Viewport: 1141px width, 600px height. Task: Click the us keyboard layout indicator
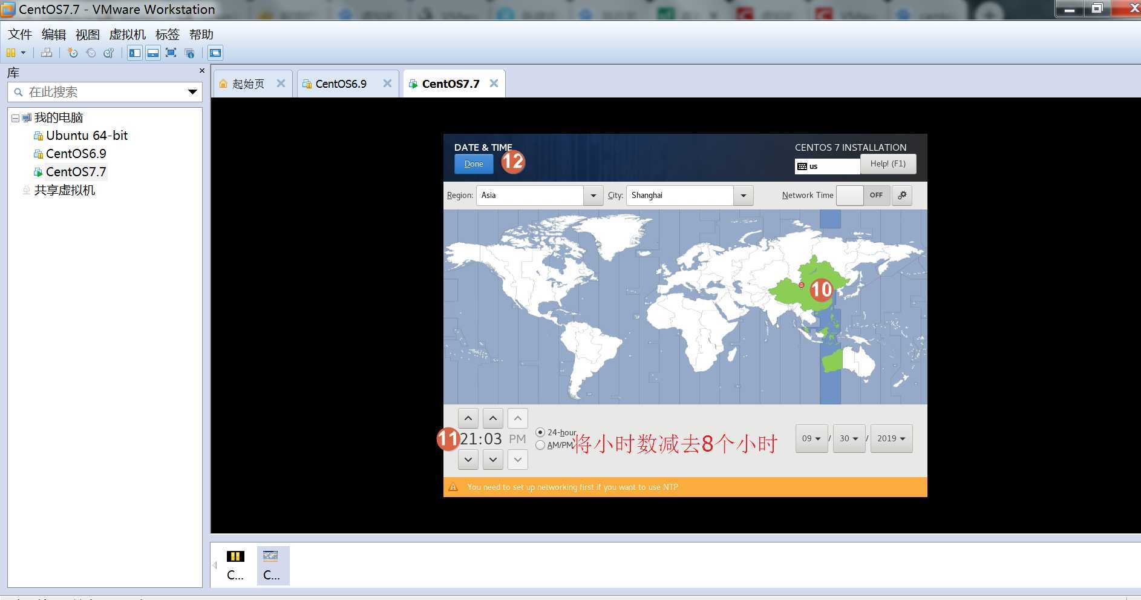coord(828,166)
